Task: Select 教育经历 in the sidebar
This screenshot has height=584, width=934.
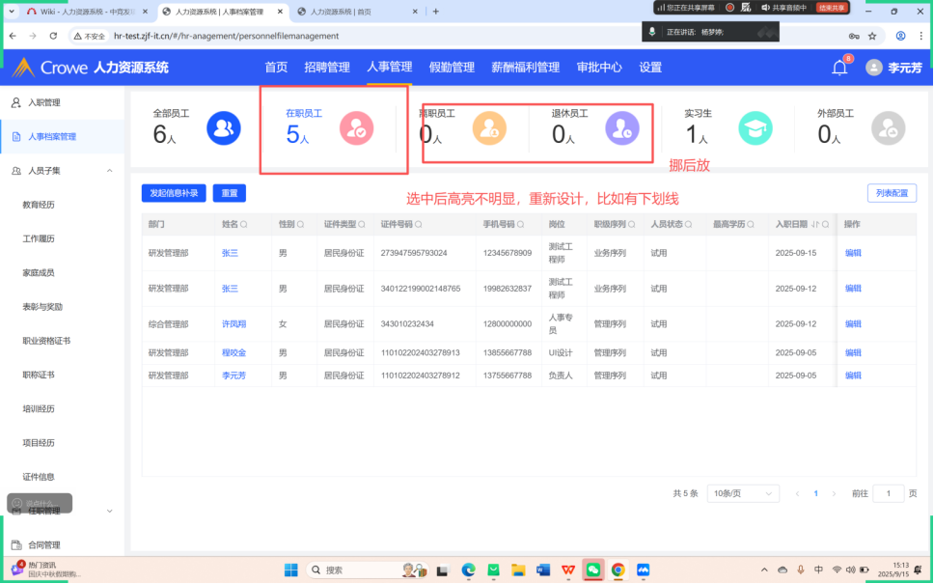Action: tap(39, 205)
